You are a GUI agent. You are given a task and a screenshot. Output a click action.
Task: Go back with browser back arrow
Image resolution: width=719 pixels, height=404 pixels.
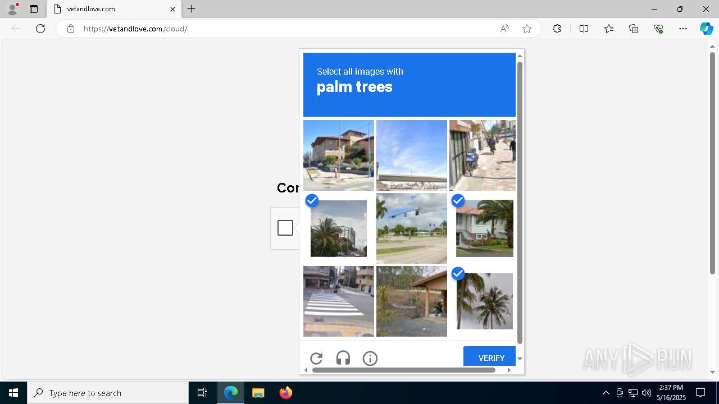tap(16, 29)
